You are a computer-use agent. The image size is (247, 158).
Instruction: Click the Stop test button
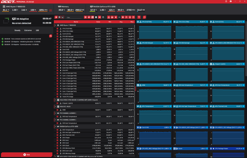point(27,155)
